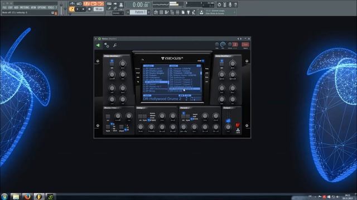Click the red reFX logo in Output section
The height and width of the screenshot is (200, 357).
(x=238, y=124)
